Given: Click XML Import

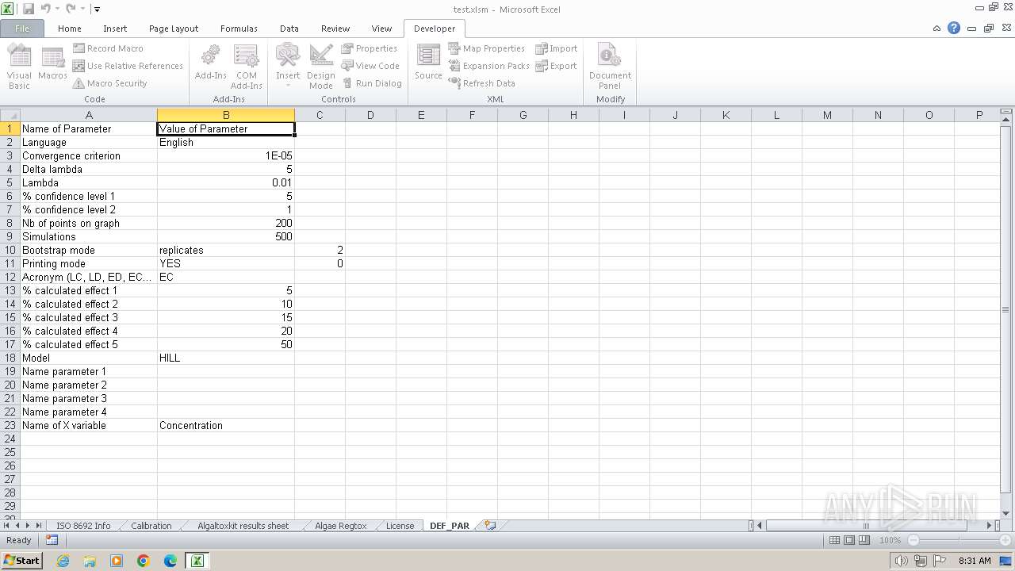Looking at the screenshot, I should [556, 48].
